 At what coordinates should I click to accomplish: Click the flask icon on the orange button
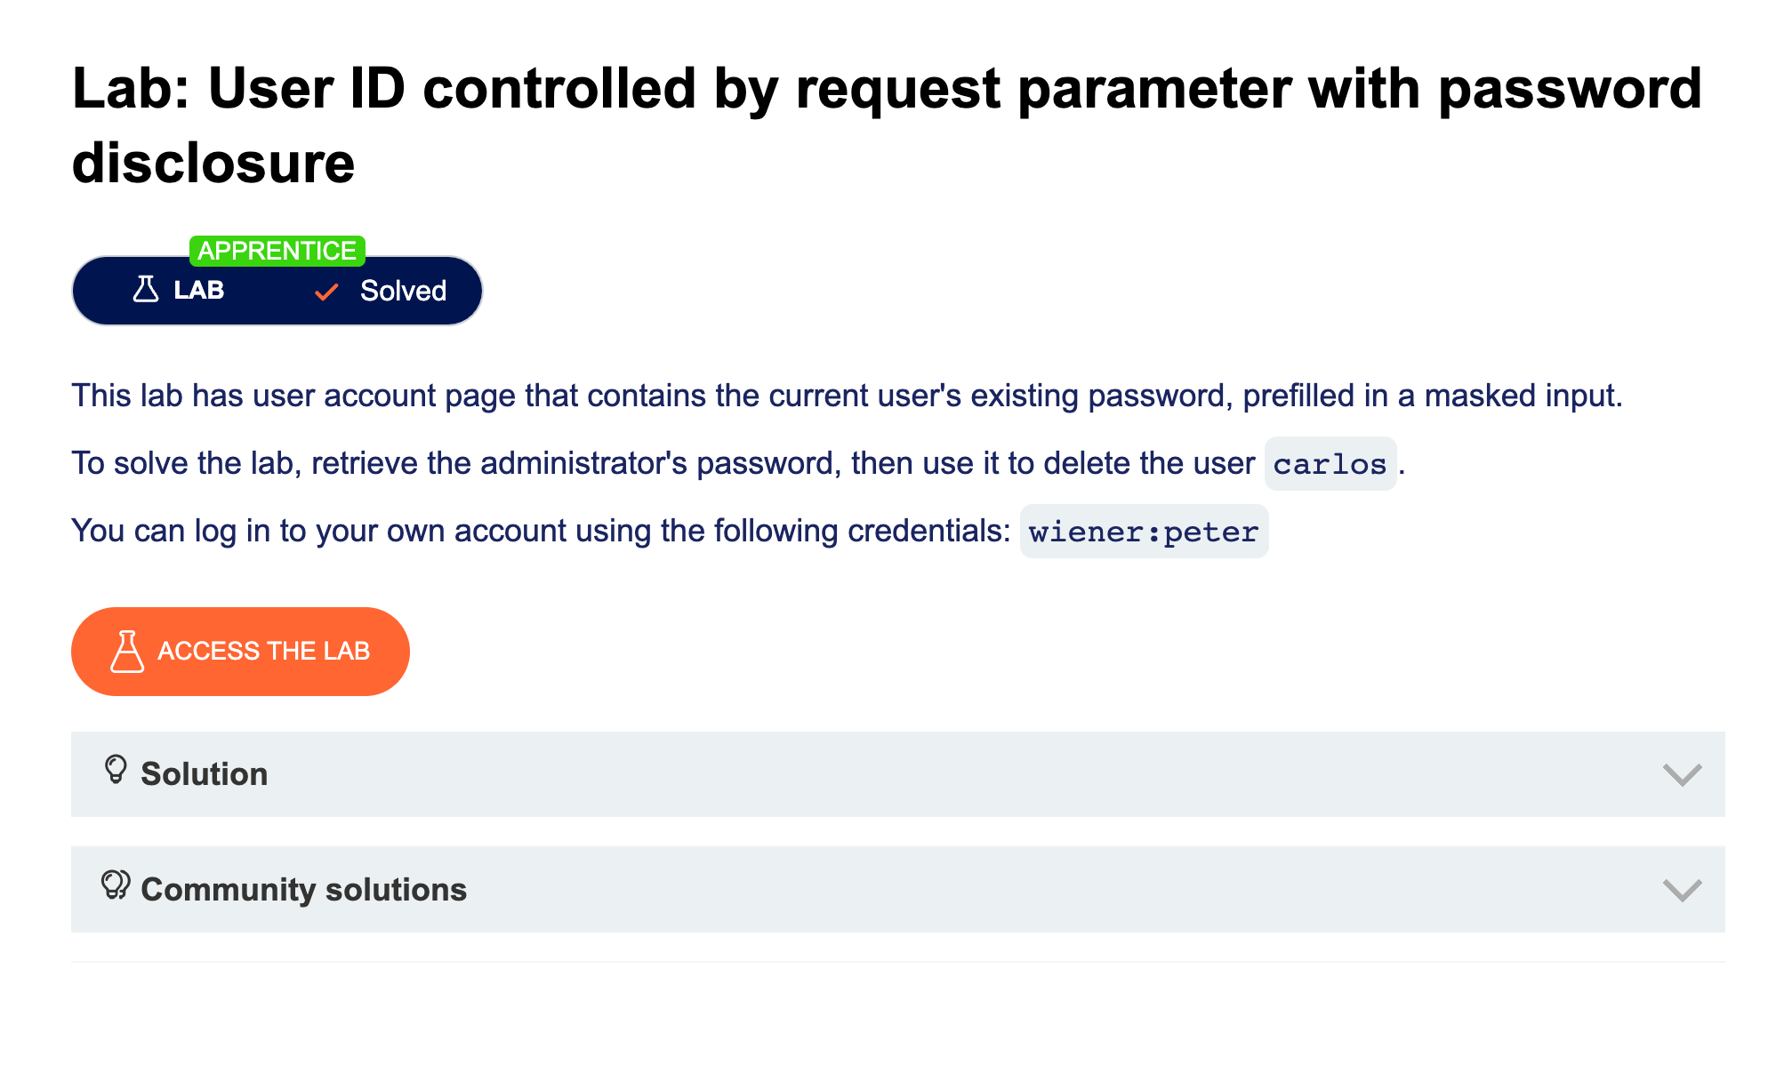(x=127, y=652)
